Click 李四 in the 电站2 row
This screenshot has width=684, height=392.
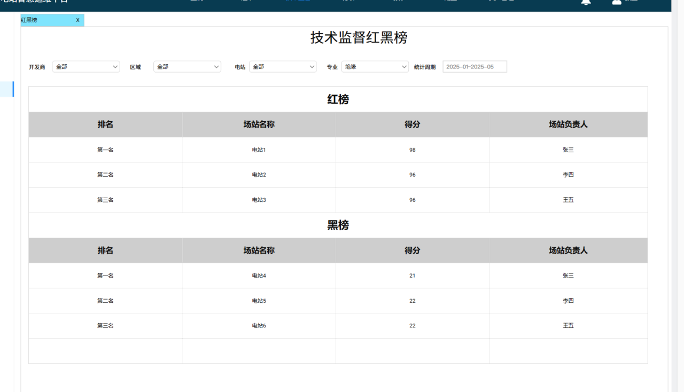(x=568, y=175)
